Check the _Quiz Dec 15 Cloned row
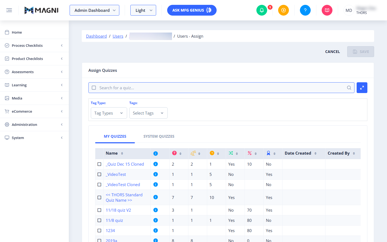 (x=99, y=164)
